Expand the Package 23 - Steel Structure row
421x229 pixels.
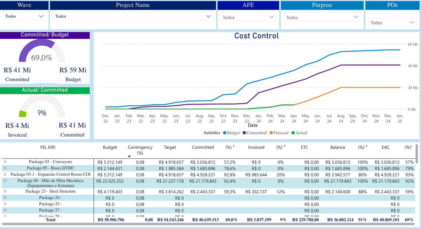(x=5, y=191)
